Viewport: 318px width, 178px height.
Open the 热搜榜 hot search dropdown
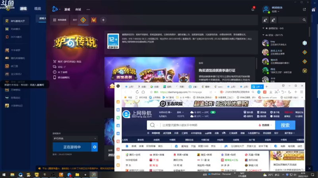265,125
